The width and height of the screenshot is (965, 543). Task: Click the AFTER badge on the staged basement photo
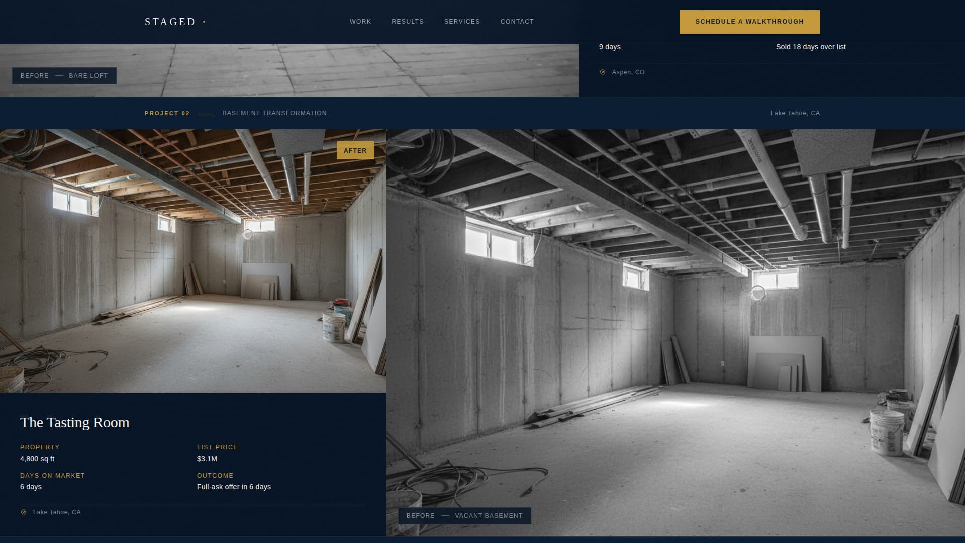pos(355,150)
